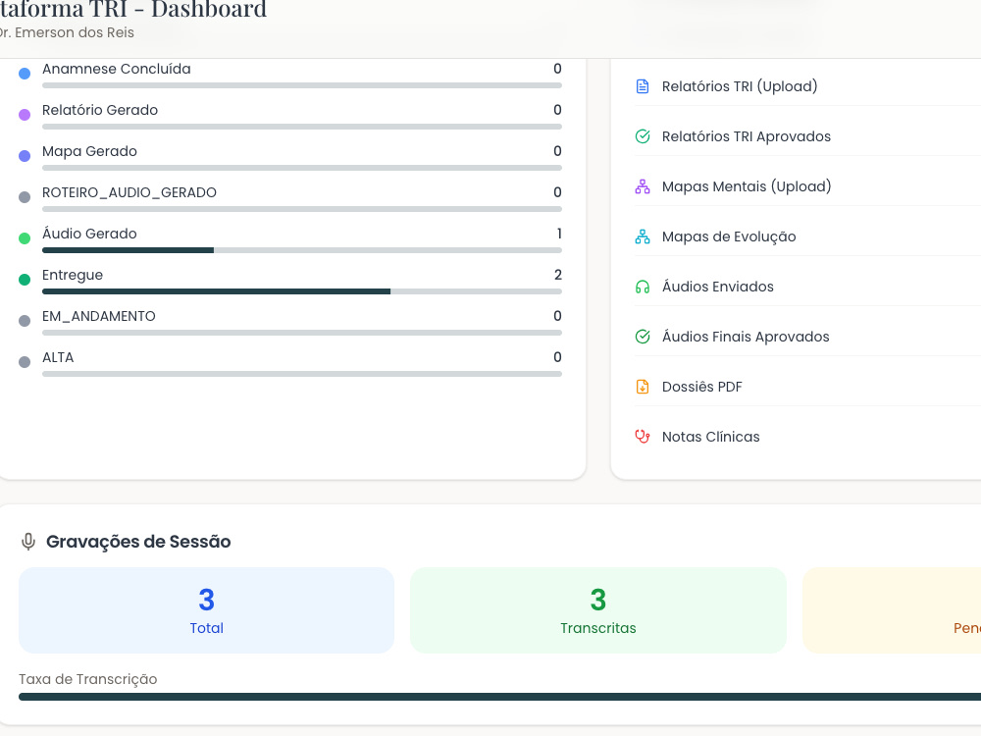Click the Anamnese Concluída label
The image size is (981, 736).
pos(117,69)
